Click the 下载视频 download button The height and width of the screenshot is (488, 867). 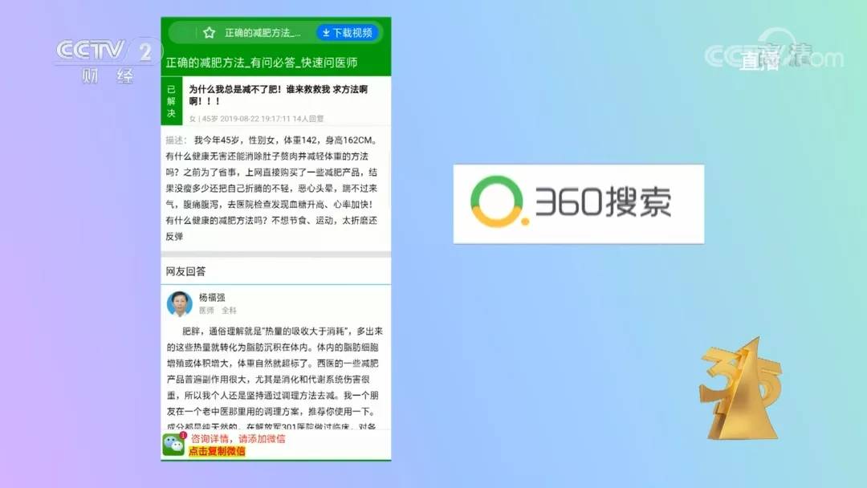(348, 33)
